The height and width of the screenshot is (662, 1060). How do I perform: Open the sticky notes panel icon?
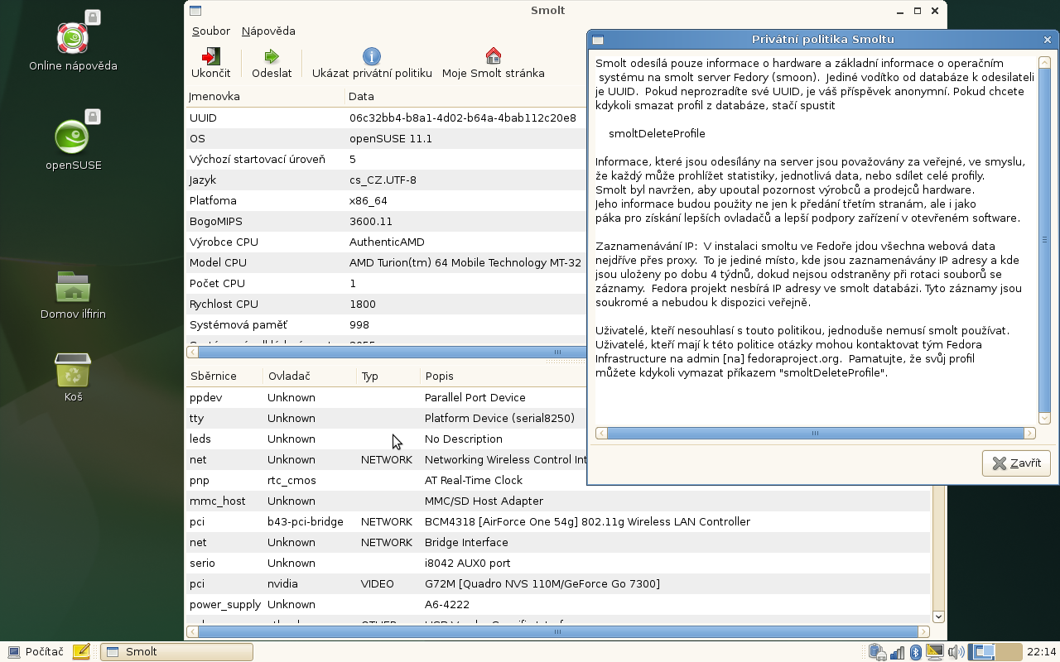tap(81, 652)
